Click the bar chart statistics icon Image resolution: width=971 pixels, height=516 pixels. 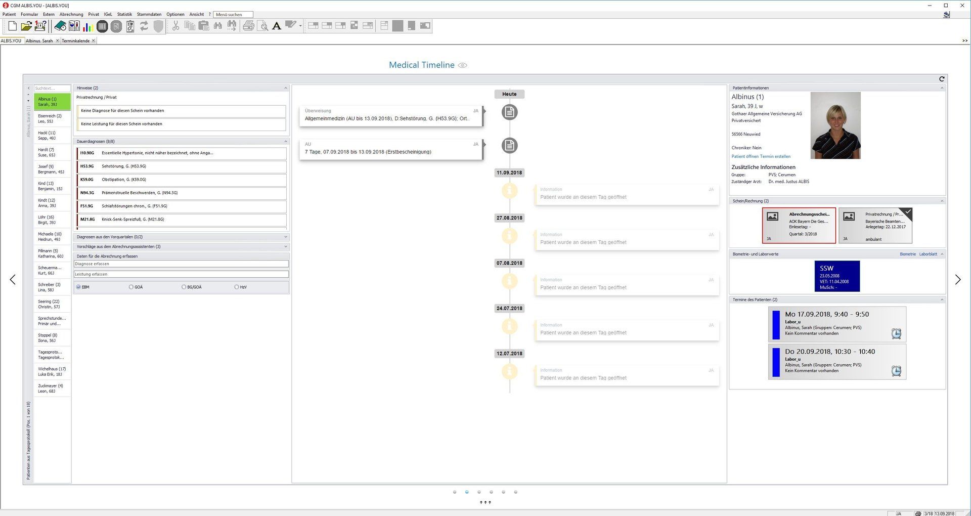point(88,26)
